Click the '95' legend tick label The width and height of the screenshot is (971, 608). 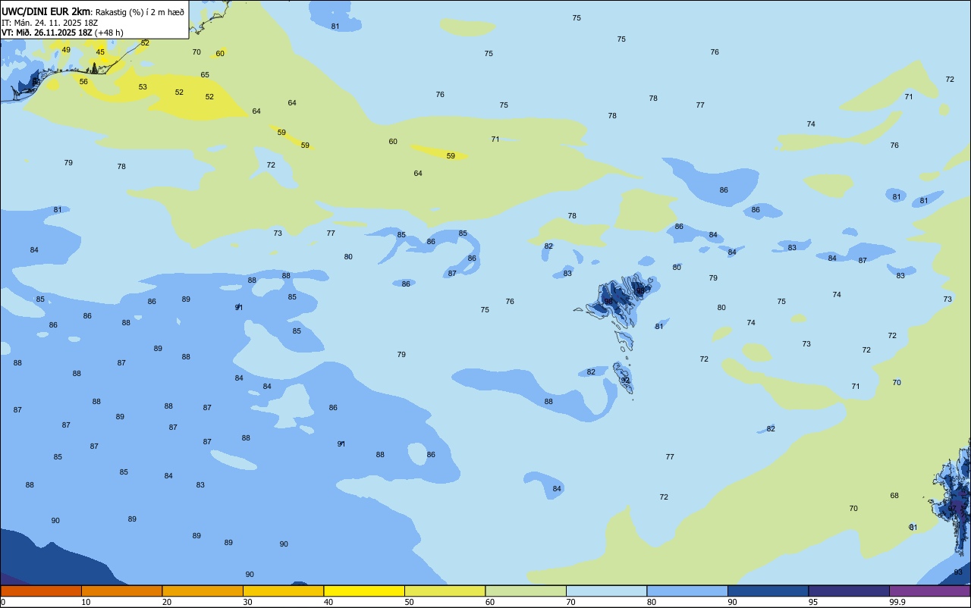click(x=813, y=602)
